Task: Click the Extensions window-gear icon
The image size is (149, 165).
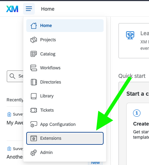Action: pyautogui.click(x=34, y=138)
